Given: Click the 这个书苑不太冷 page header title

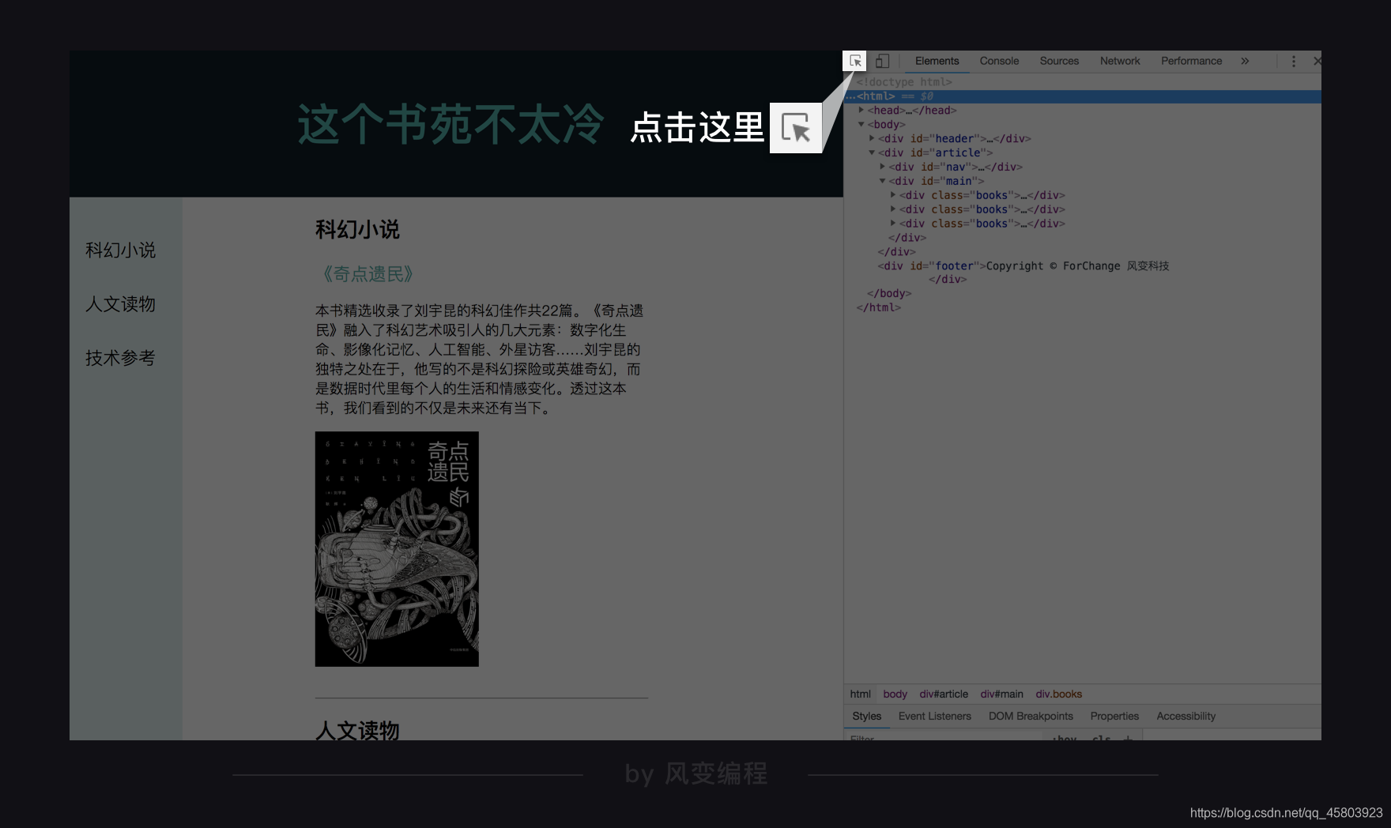Looking at the screenshot, I should 450,125.
